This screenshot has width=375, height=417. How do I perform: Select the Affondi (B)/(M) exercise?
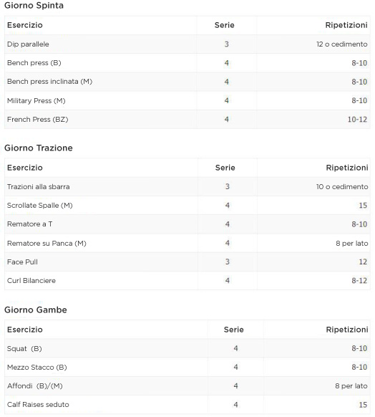point(35,386)
